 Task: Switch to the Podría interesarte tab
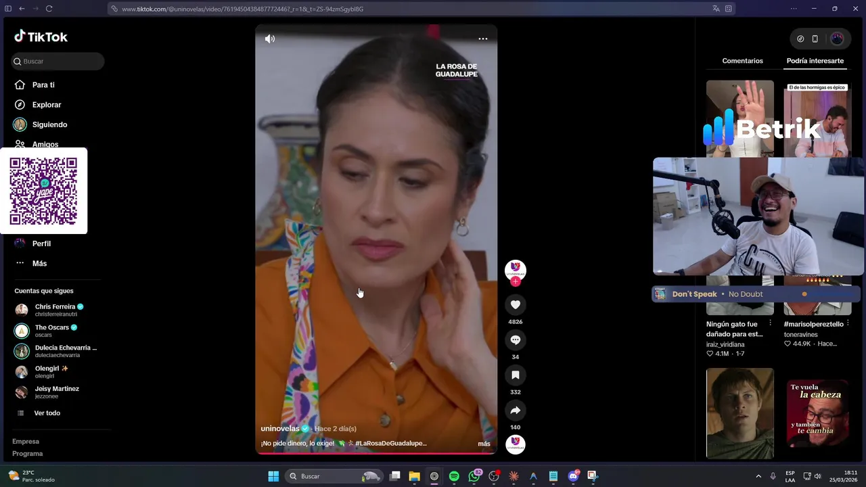point(815,61)
